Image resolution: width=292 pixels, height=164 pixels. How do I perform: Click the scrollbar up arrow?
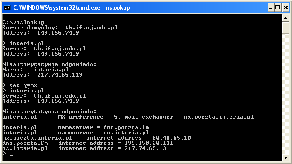point(285,18)
